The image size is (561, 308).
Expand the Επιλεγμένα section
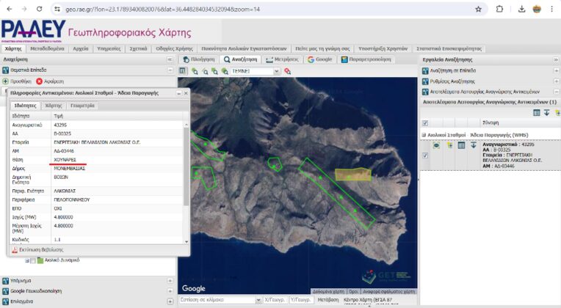point(170,301)
